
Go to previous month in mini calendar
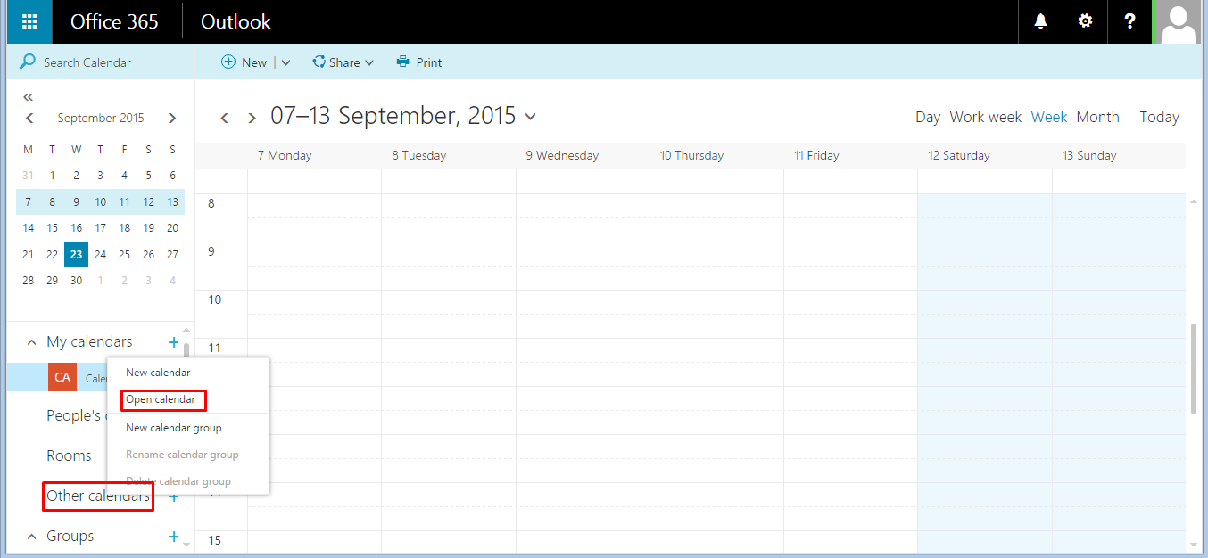click(x=29, y=118)
